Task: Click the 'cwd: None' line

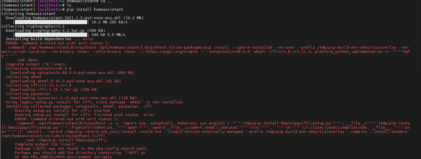Action: coord(27,60)
